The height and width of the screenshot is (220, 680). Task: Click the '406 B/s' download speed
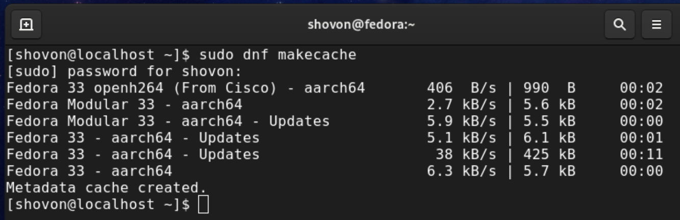click(462, 88)
